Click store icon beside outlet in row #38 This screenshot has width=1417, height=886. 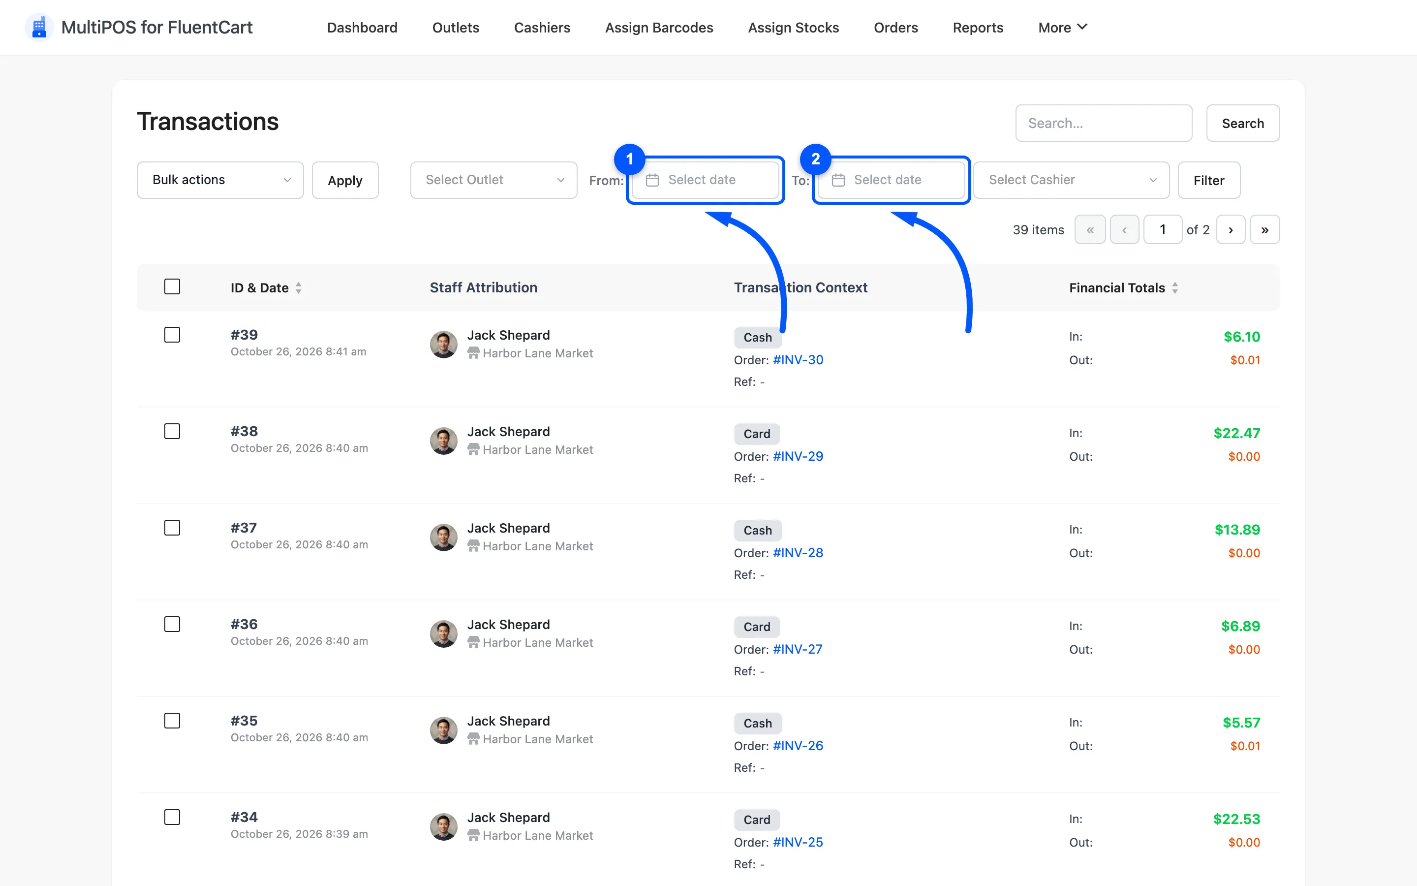(473, 449)
